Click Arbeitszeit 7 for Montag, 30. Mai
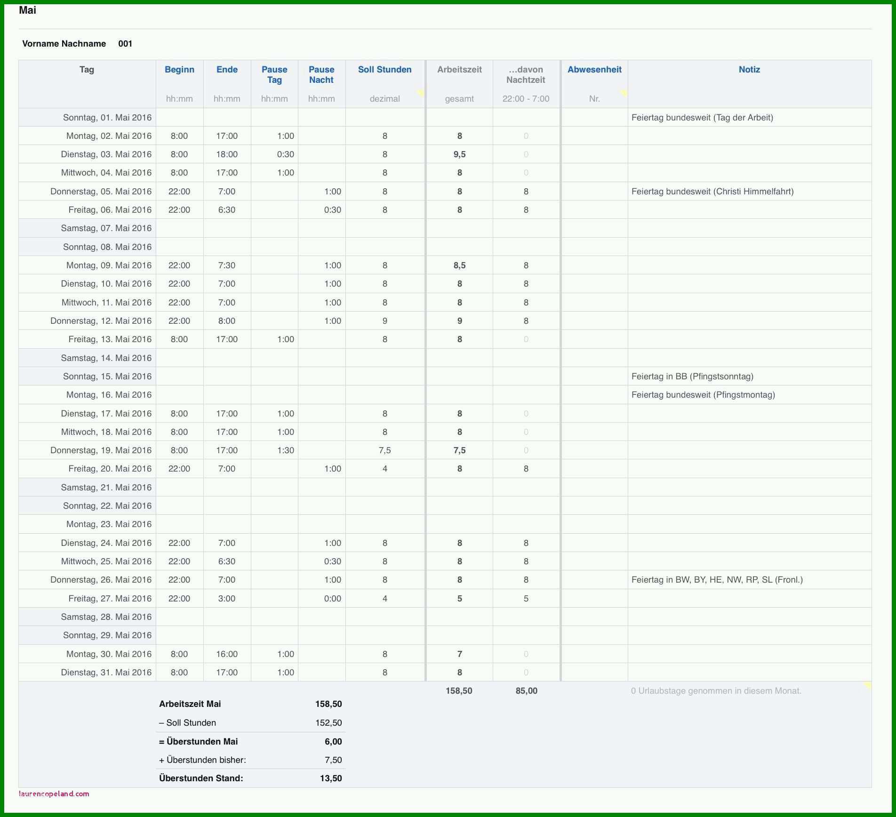The height and width of the screenshot is (817, 896). (x=459, y=654)
